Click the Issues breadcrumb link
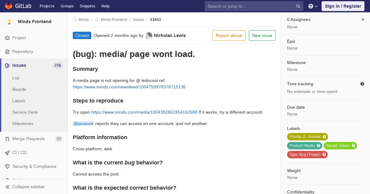Screen dimensions: 370x194 138,19
